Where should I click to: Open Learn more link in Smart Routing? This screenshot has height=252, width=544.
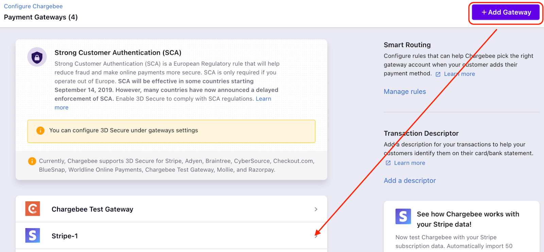459,74
